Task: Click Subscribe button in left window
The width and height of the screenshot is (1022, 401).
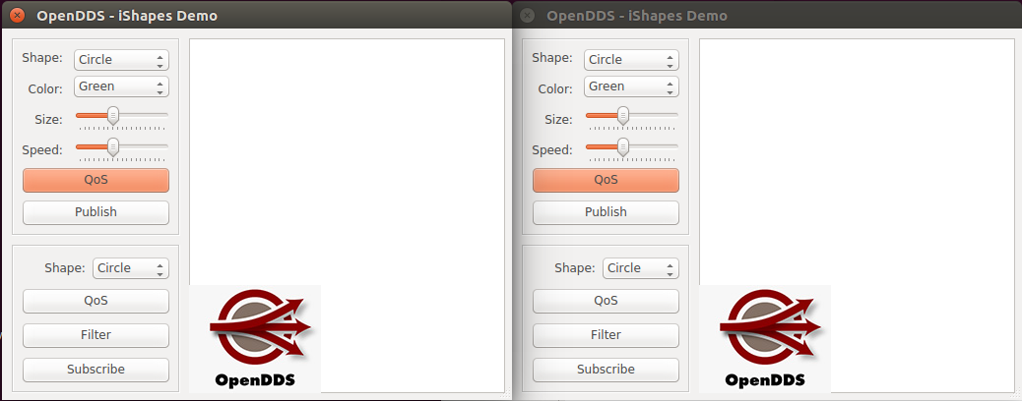Action: [x=96, y=370]
